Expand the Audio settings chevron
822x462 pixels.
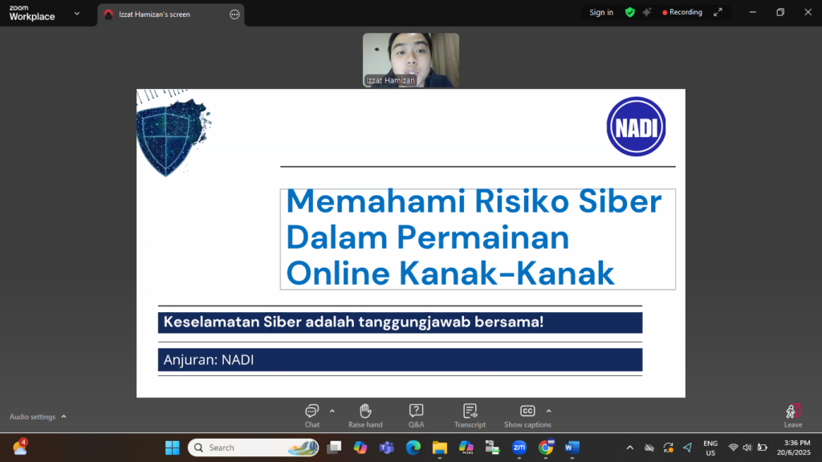tap(64, 416)
